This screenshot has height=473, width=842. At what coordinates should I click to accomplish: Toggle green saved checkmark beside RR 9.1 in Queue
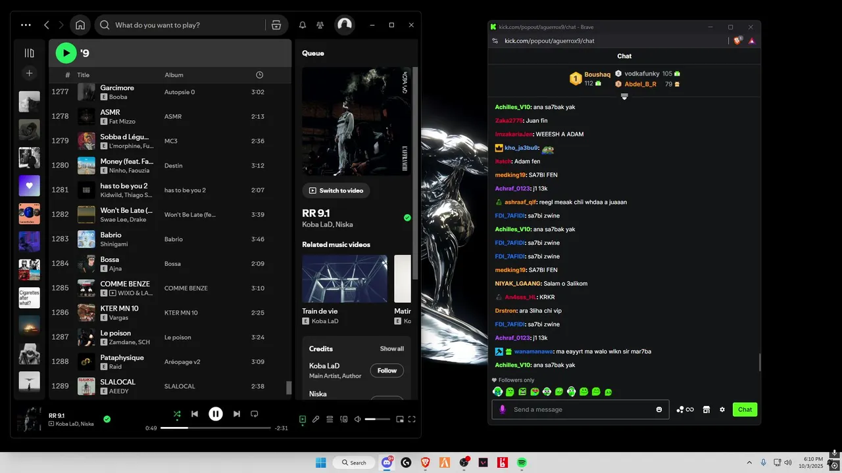click(x=407, y=217)
